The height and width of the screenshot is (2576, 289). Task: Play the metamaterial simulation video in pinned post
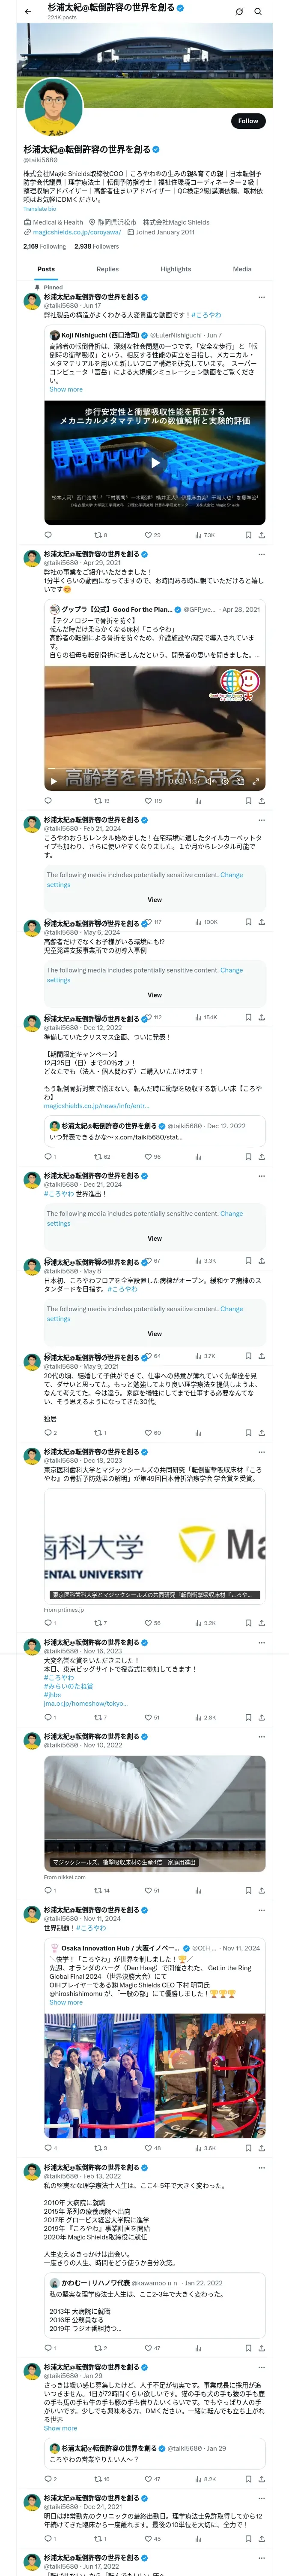click(x=155, y=462)
